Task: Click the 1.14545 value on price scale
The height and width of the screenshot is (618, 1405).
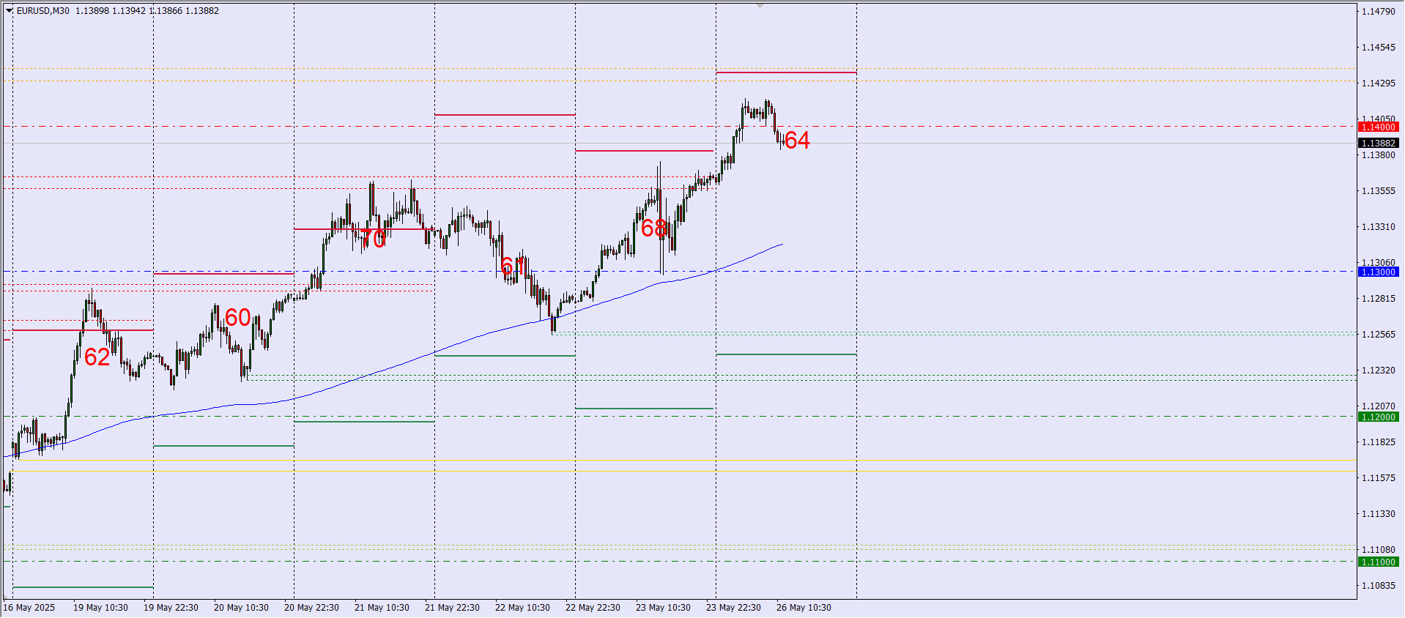Action: coord(1379,48)
